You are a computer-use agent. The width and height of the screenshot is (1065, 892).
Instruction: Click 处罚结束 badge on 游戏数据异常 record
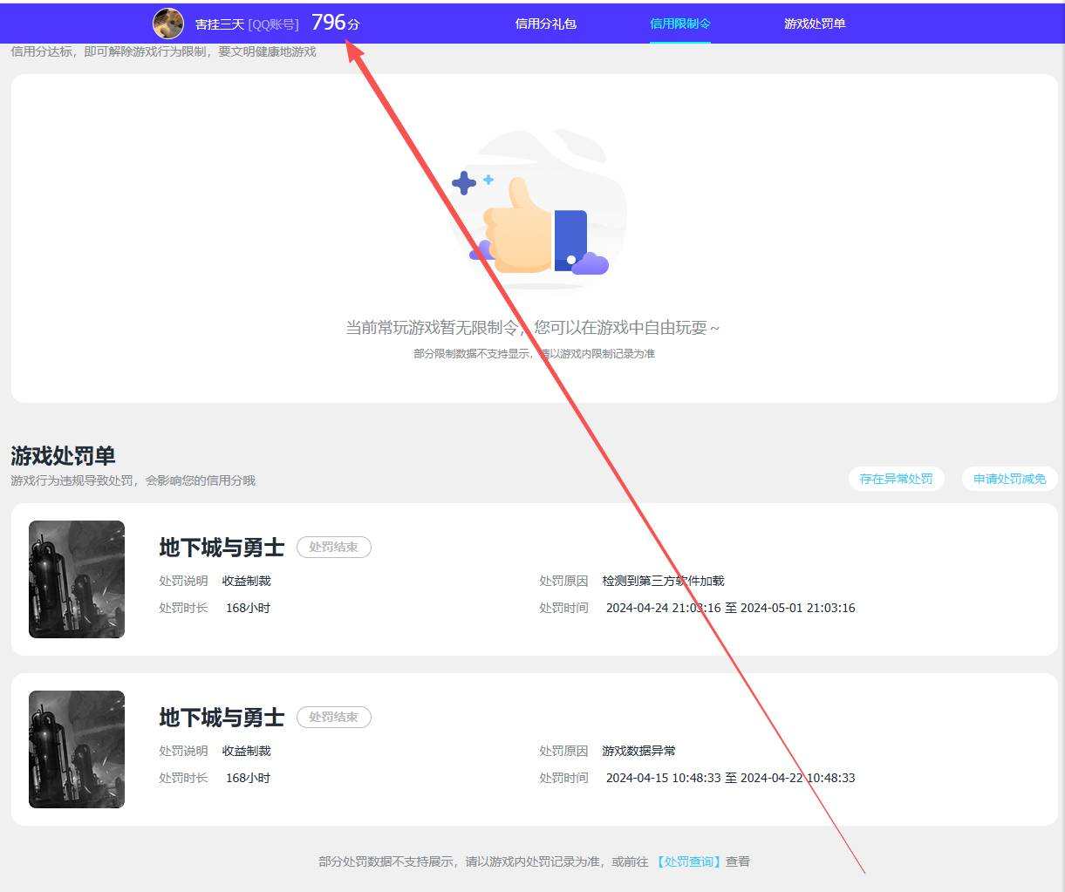click(334, 717)
